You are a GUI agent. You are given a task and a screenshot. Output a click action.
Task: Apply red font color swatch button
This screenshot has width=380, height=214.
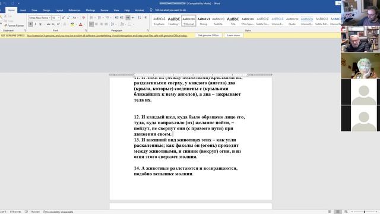81,24
